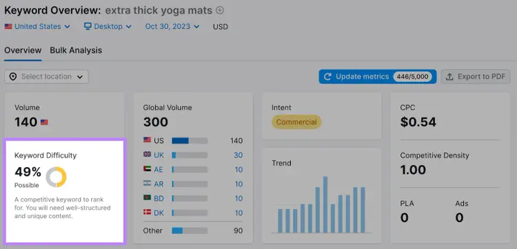Click the upload icon in Export to PDF
This screenshot has width=517, height=249.
(x=449, y=76)
